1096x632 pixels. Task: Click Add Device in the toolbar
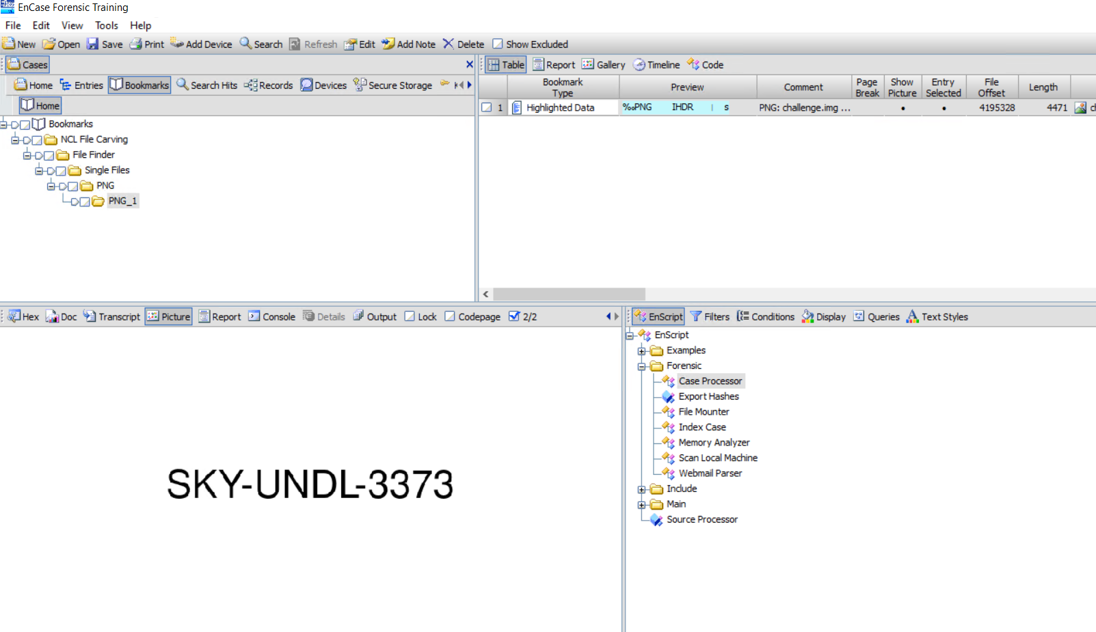(201, 44)
